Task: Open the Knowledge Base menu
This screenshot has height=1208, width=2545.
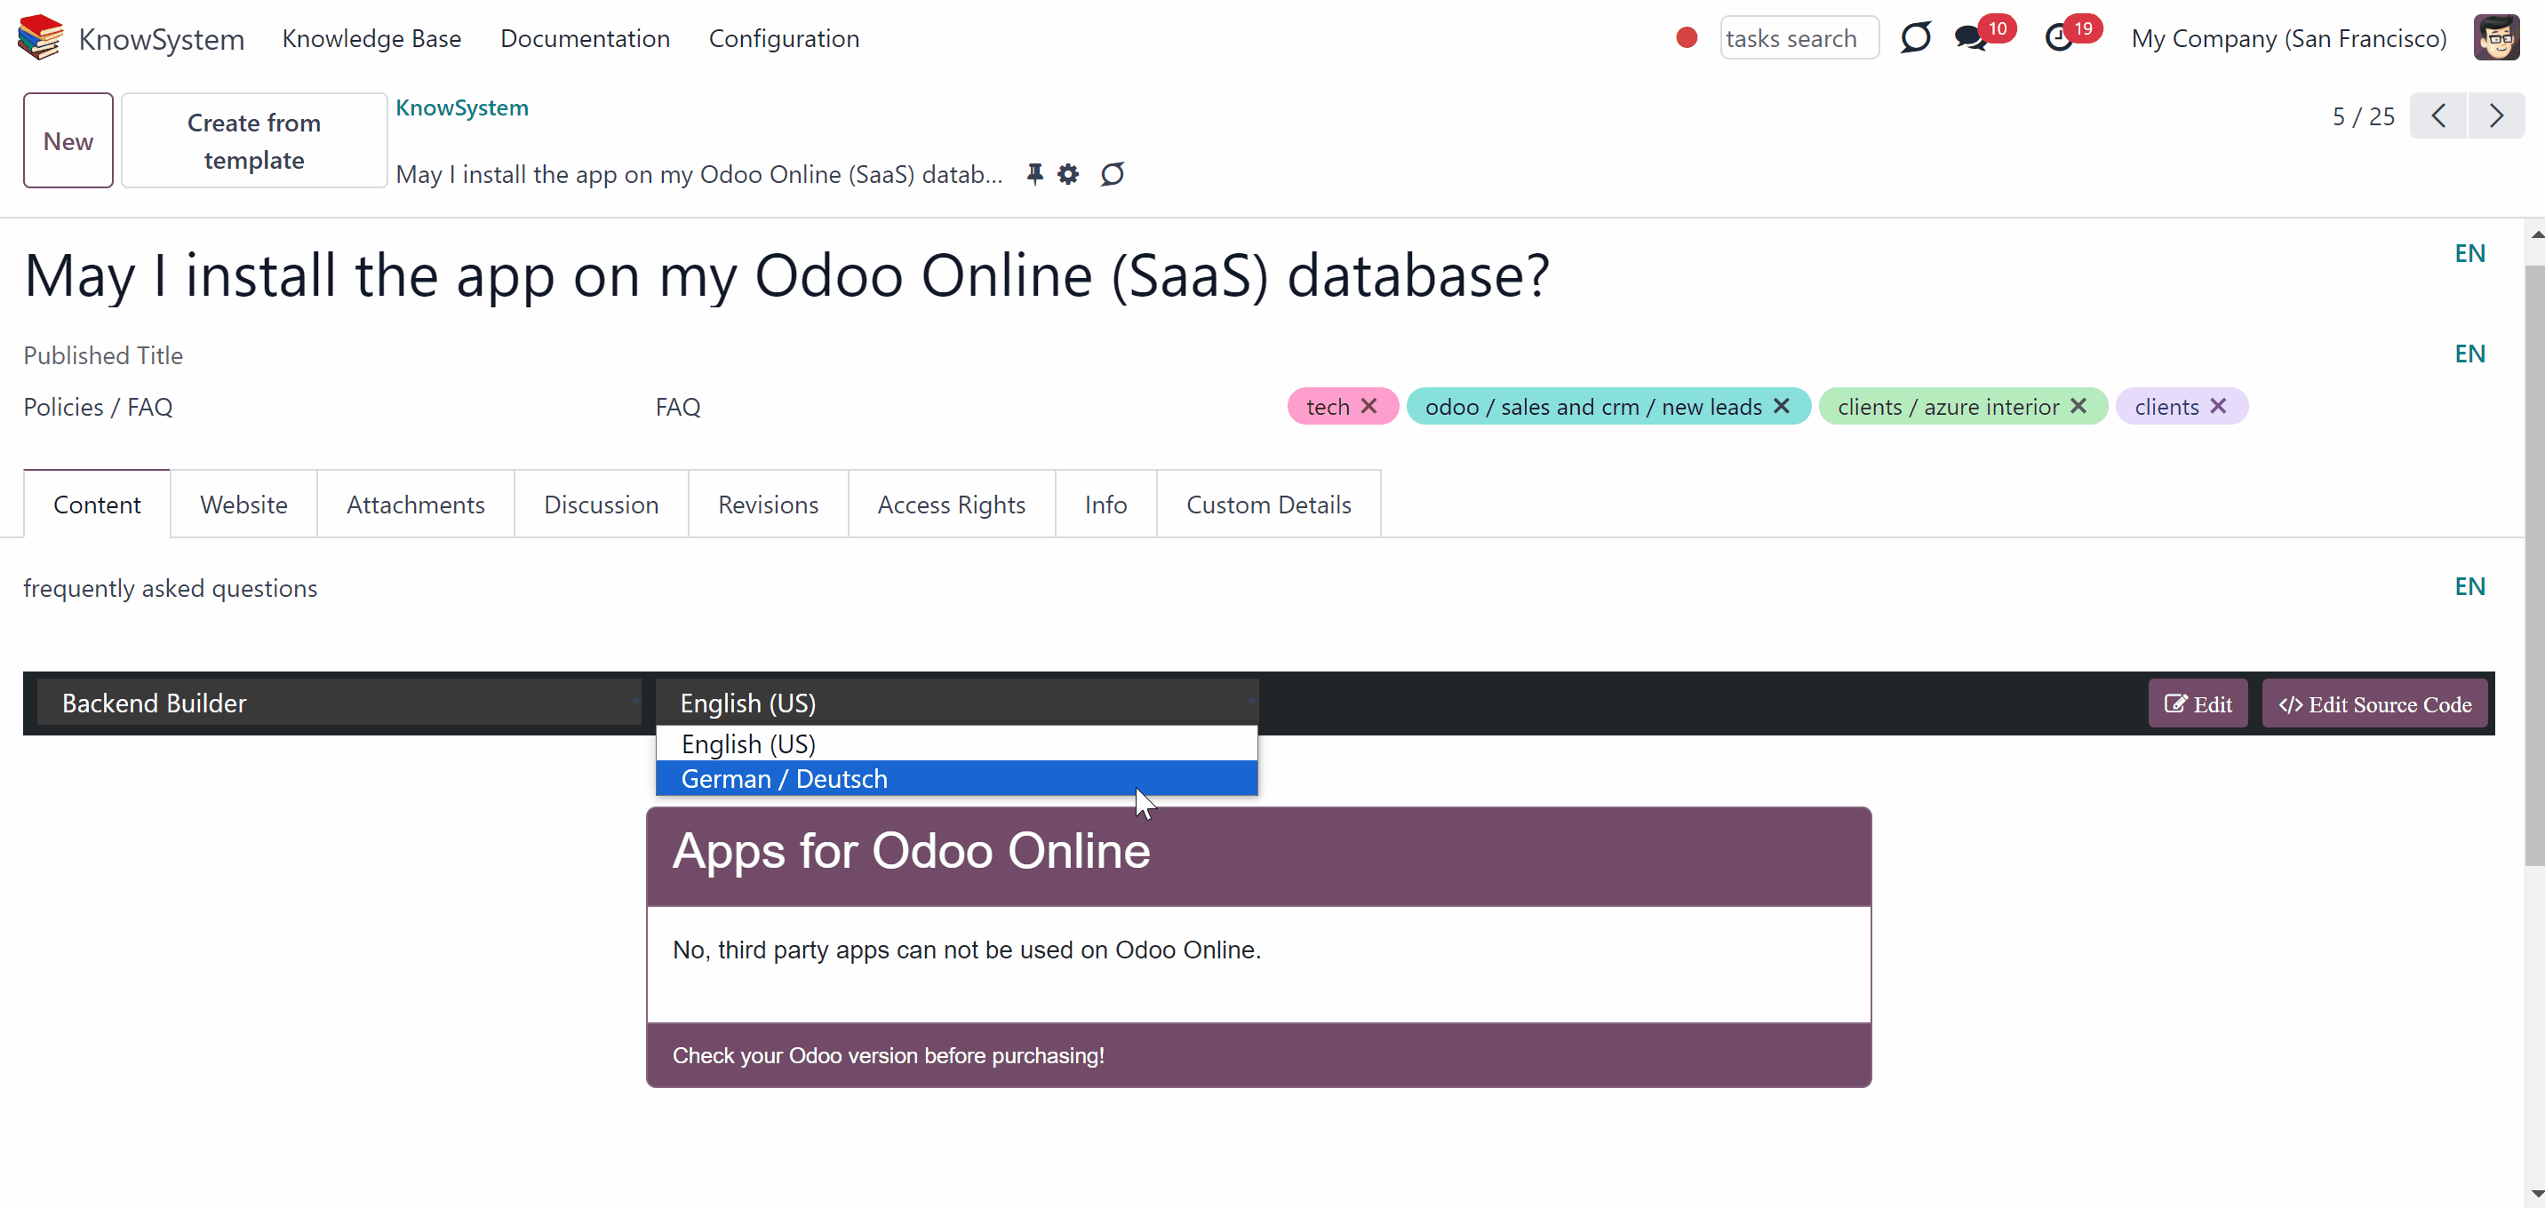Action: 371,37
